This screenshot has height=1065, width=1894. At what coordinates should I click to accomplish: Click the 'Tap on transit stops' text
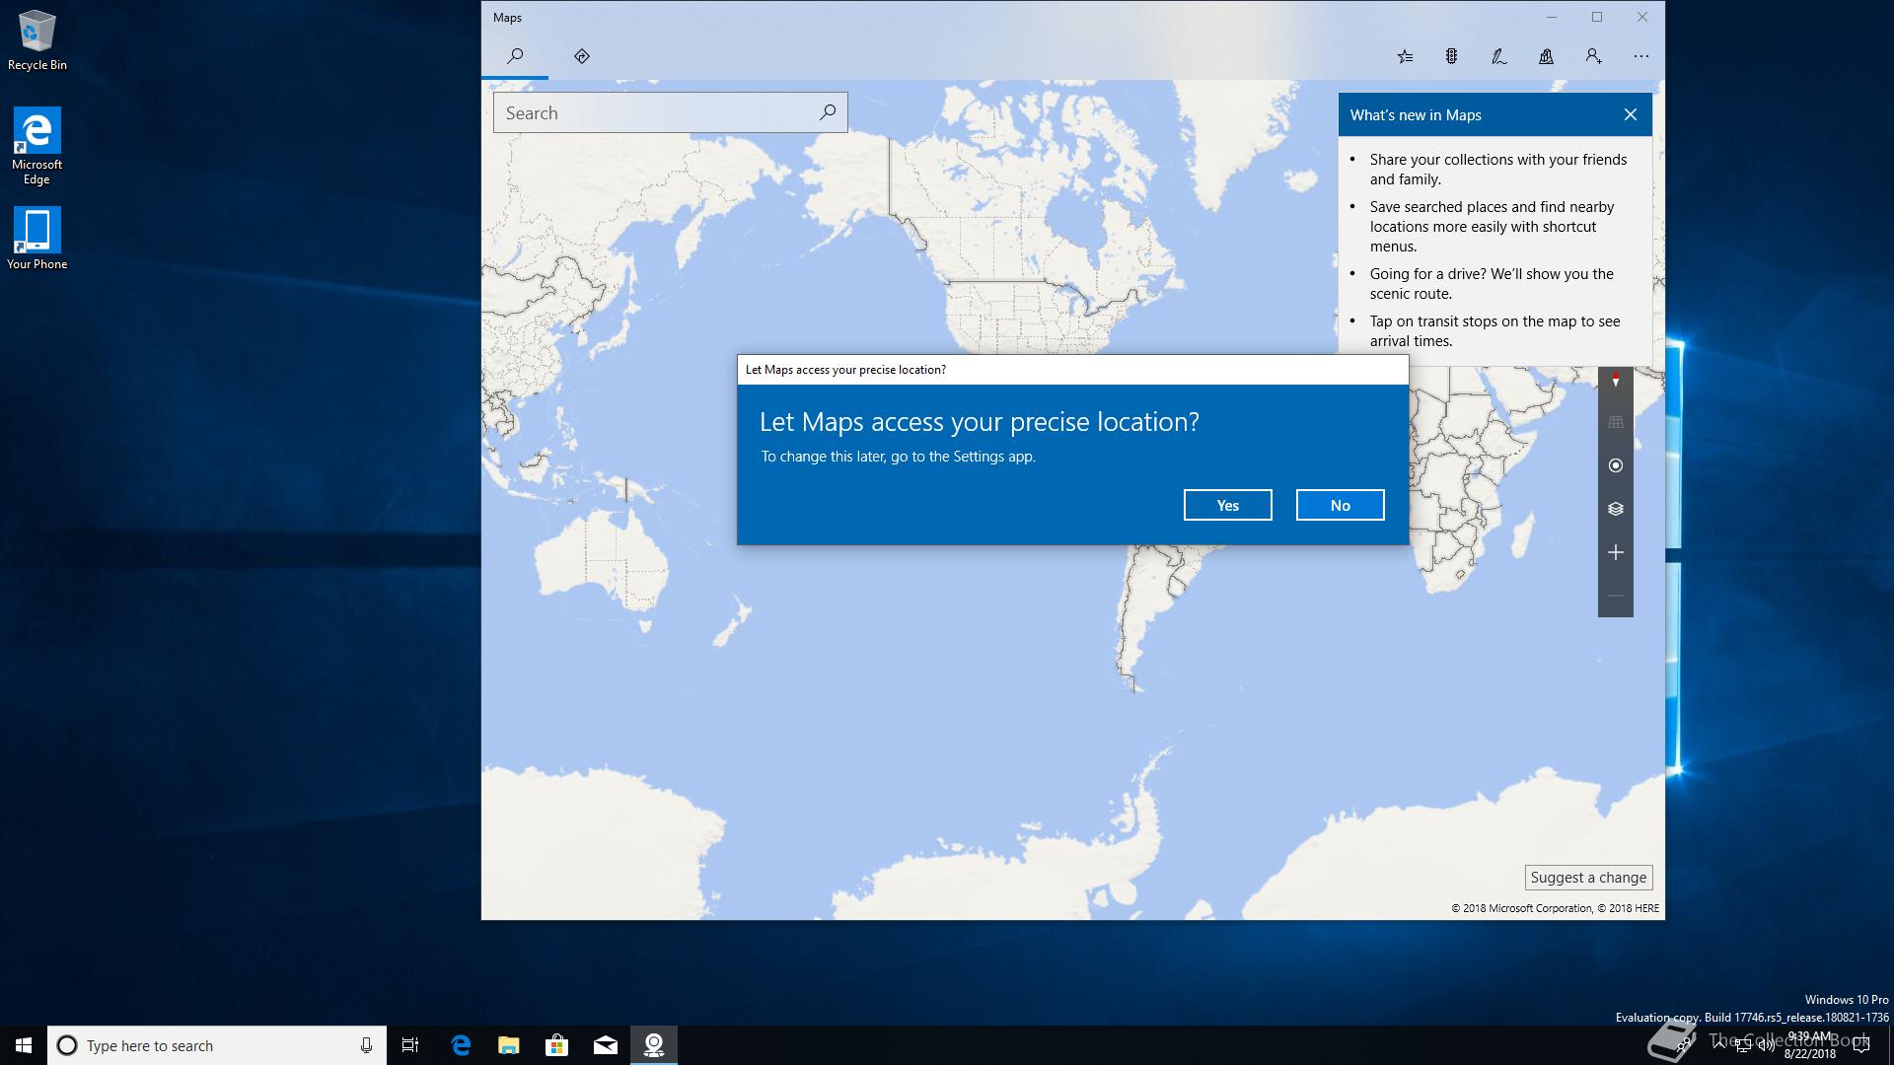pos(1494,330)
